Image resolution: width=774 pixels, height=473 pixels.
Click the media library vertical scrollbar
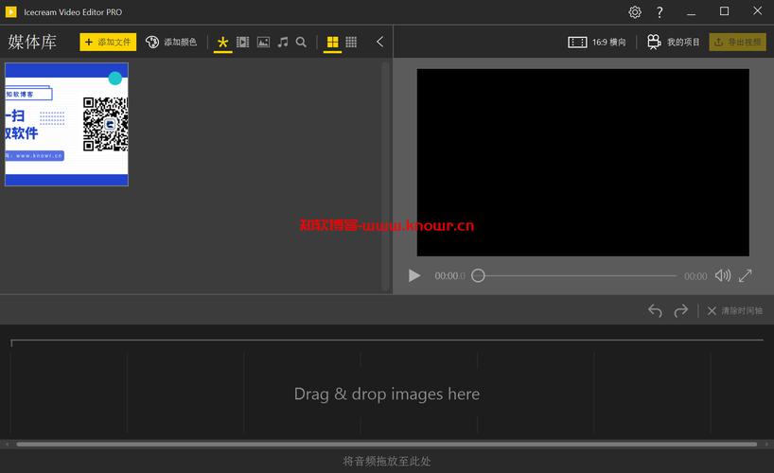click(x=385, y=176)
